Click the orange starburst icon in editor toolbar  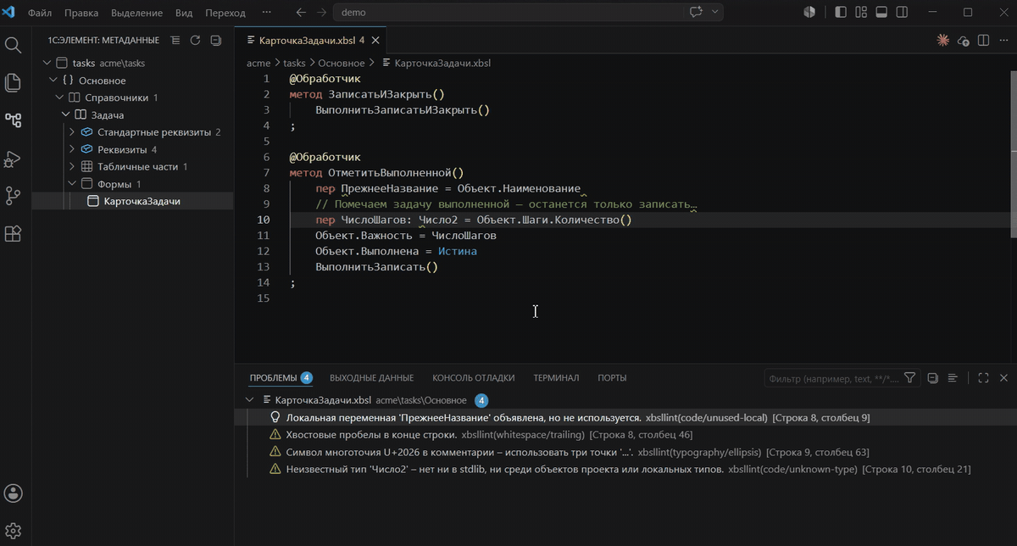point(942,40)
